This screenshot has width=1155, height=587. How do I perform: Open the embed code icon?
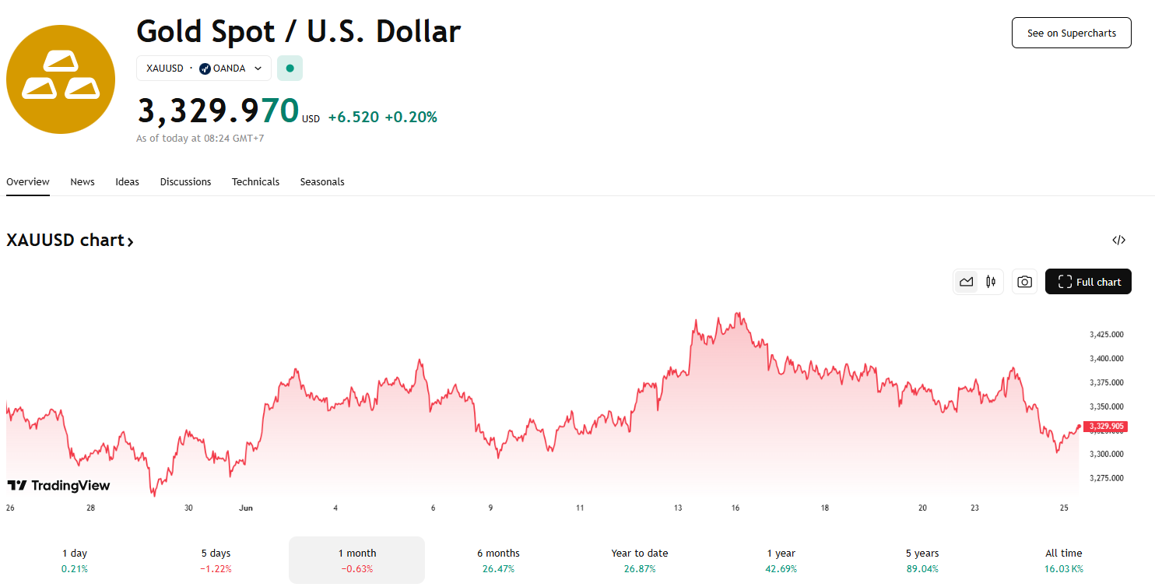(1118, 240)
